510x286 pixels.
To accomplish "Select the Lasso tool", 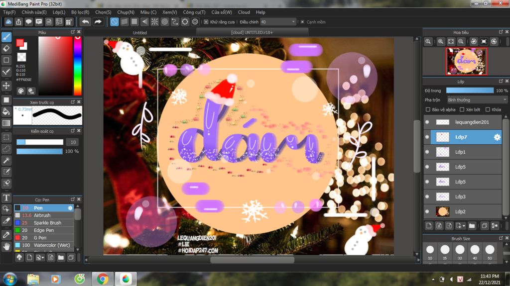I will [x=6, y=149].
